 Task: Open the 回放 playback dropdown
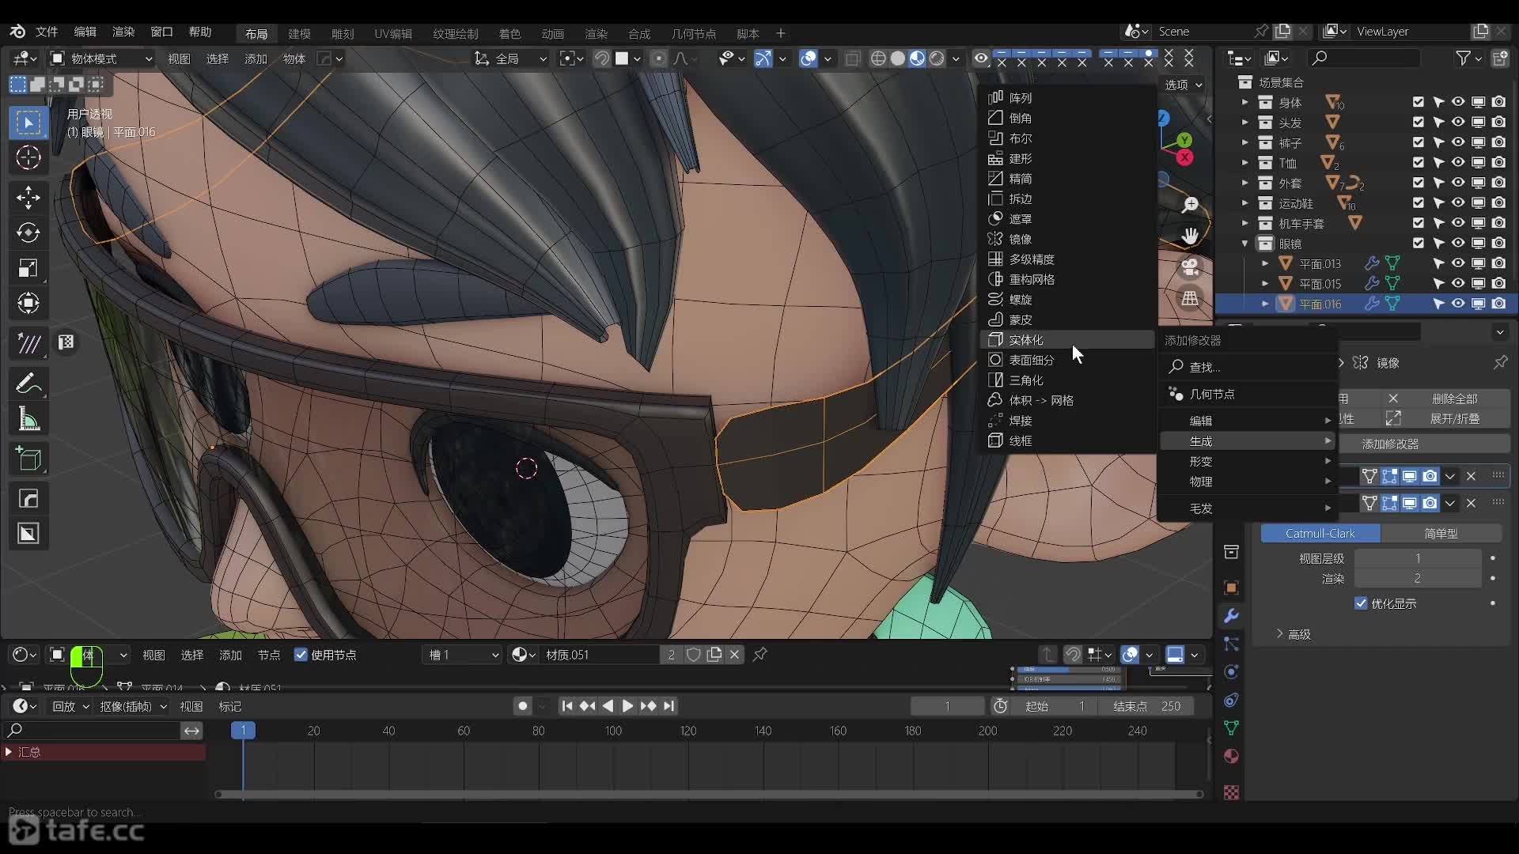(70, 706)
